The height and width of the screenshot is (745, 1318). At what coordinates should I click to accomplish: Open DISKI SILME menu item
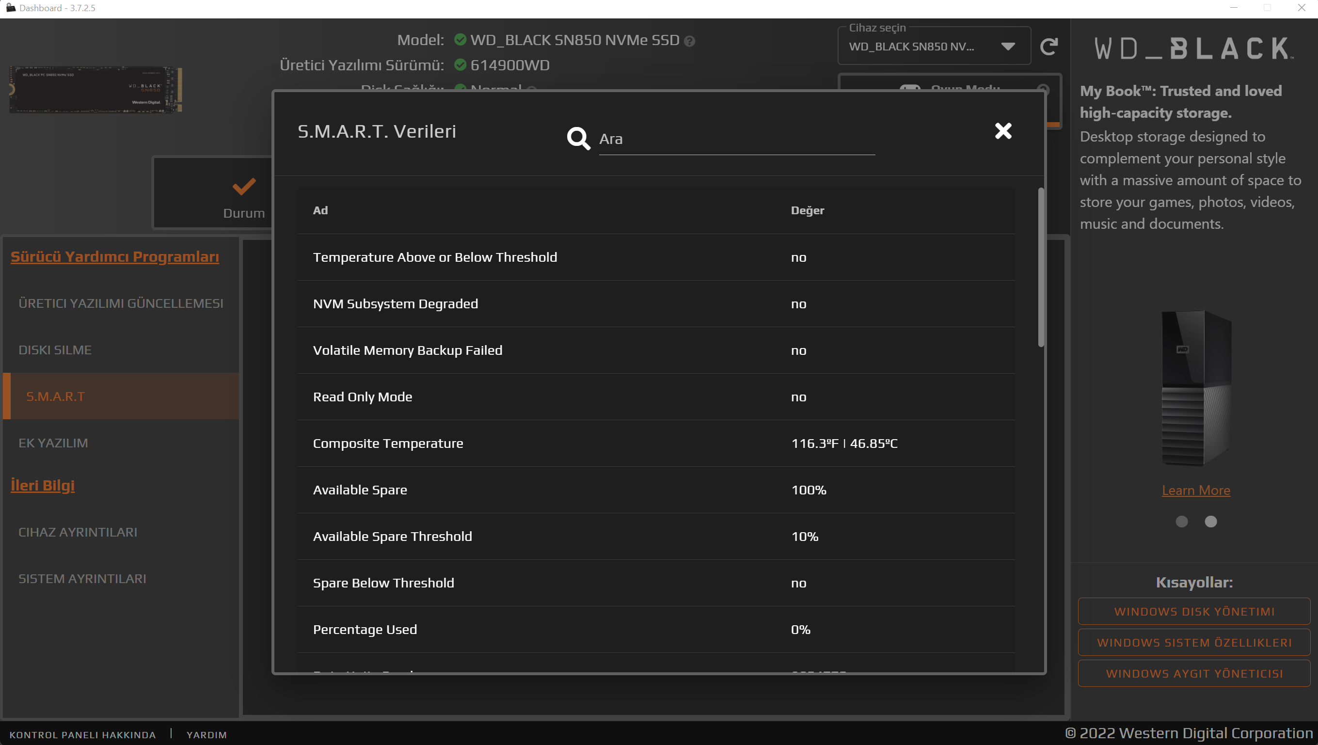[x=55, y=350]
